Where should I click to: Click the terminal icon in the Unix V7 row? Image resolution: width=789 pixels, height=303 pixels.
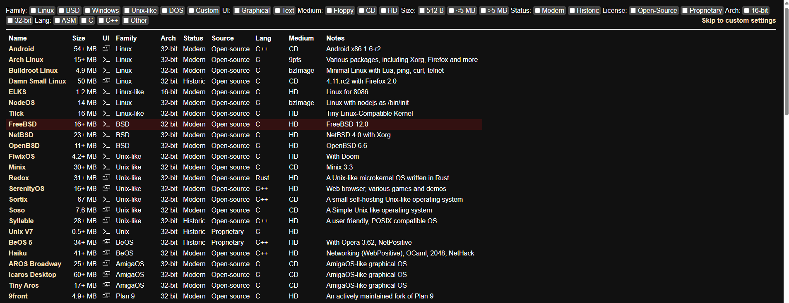[106, 231]
